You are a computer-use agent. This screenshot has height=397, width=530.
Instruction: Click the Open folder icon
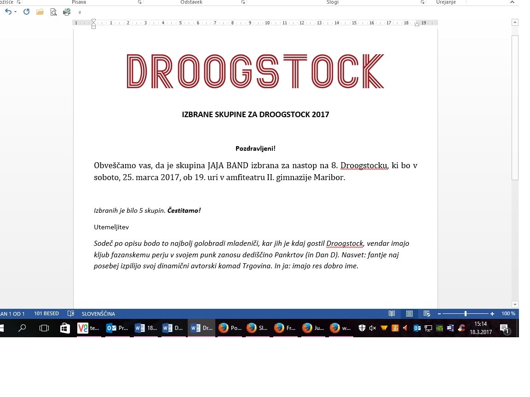point(40,12)
